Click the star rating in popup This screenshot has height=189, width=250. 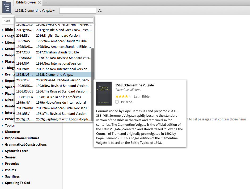point(123,96)
